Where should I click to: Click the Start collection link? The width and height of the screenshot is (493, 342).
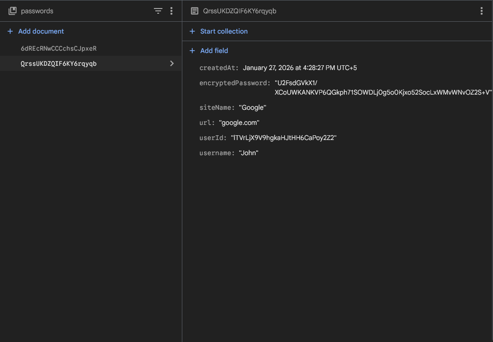tap(224, 31)
